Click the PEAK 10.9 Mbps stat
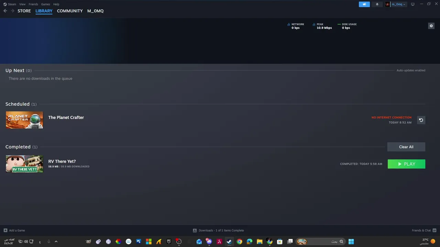440x247 pixels. tap(322, 26)
